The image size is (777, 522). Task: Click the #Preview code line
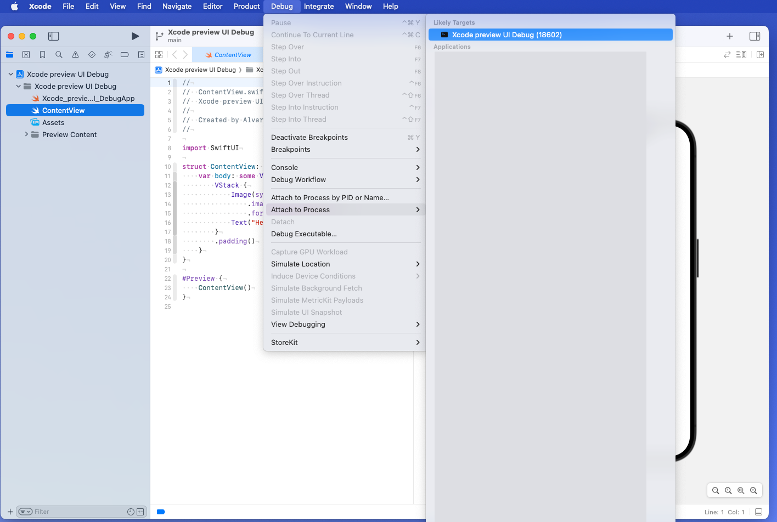coord(202,279)
